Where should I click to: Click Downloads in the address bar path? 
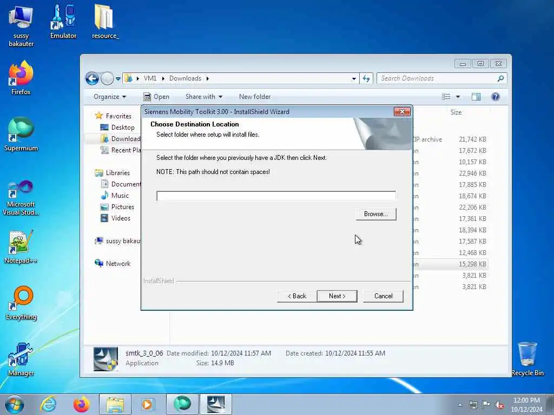(185, 78)
